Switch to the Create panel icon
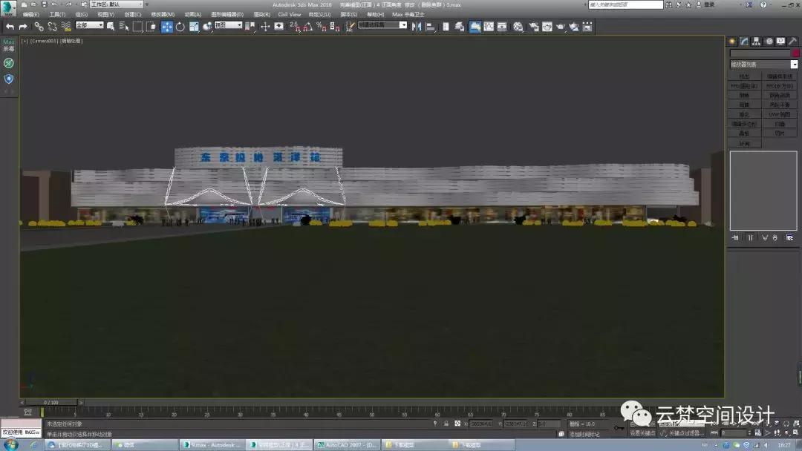The height and width of the screenshot is (451, 802). tap(731, 41)
